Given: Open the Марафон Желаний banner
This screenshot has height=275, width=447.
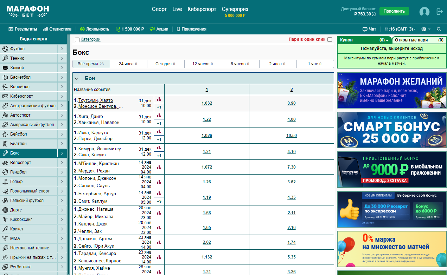Looking at the screenshot, I should tap(391, 90).
